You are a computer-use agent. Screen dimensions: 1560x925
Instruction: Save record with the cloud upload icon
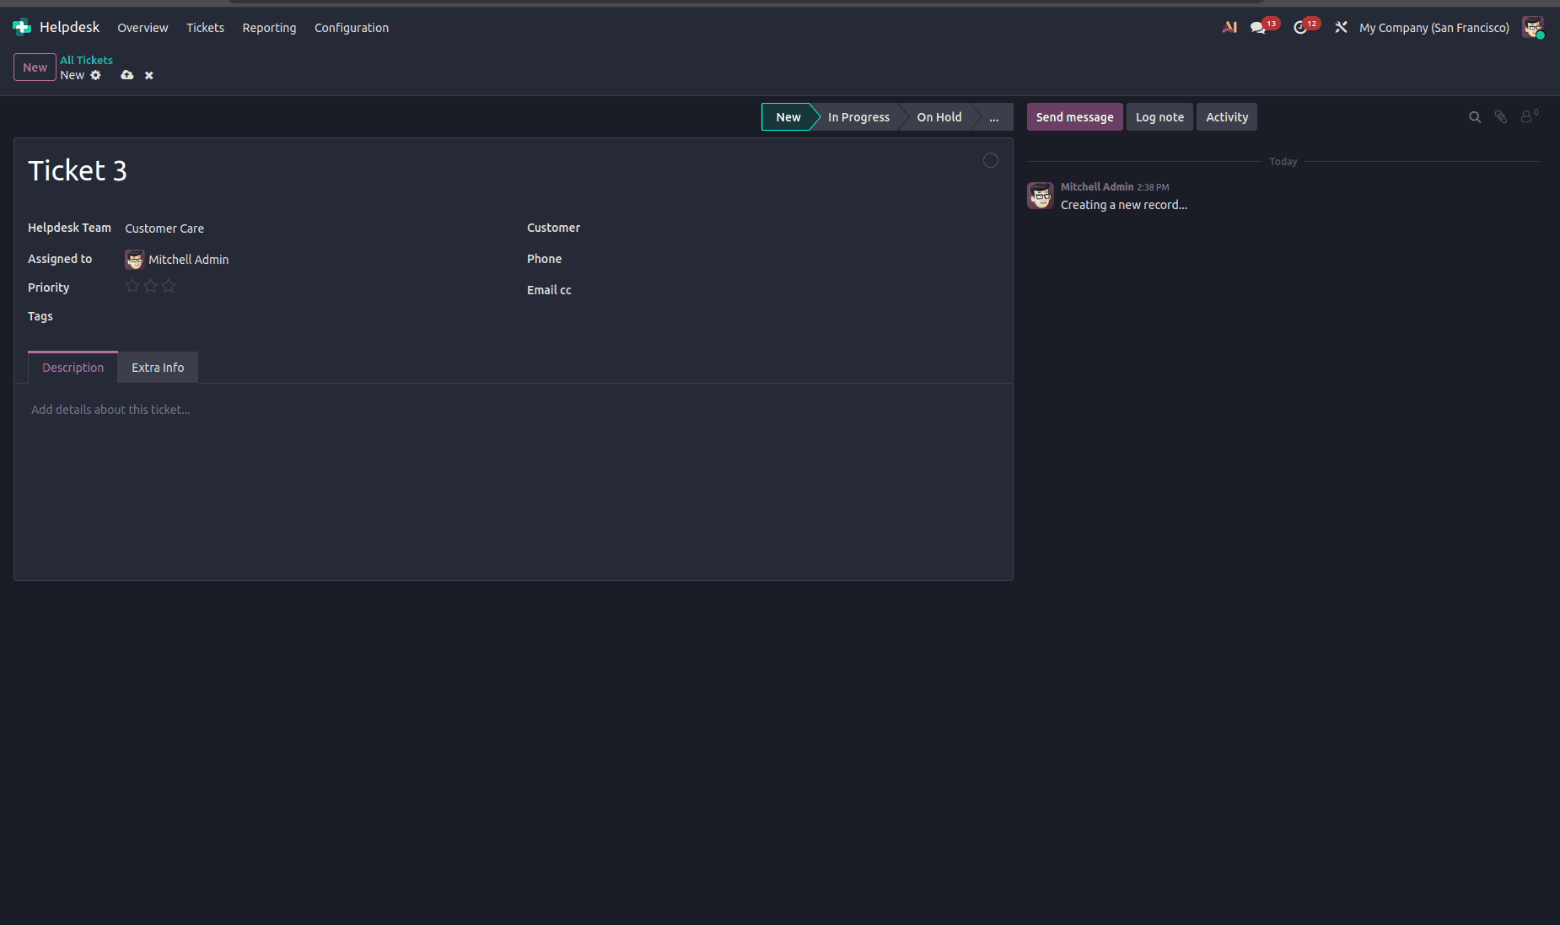coord(126,75)
